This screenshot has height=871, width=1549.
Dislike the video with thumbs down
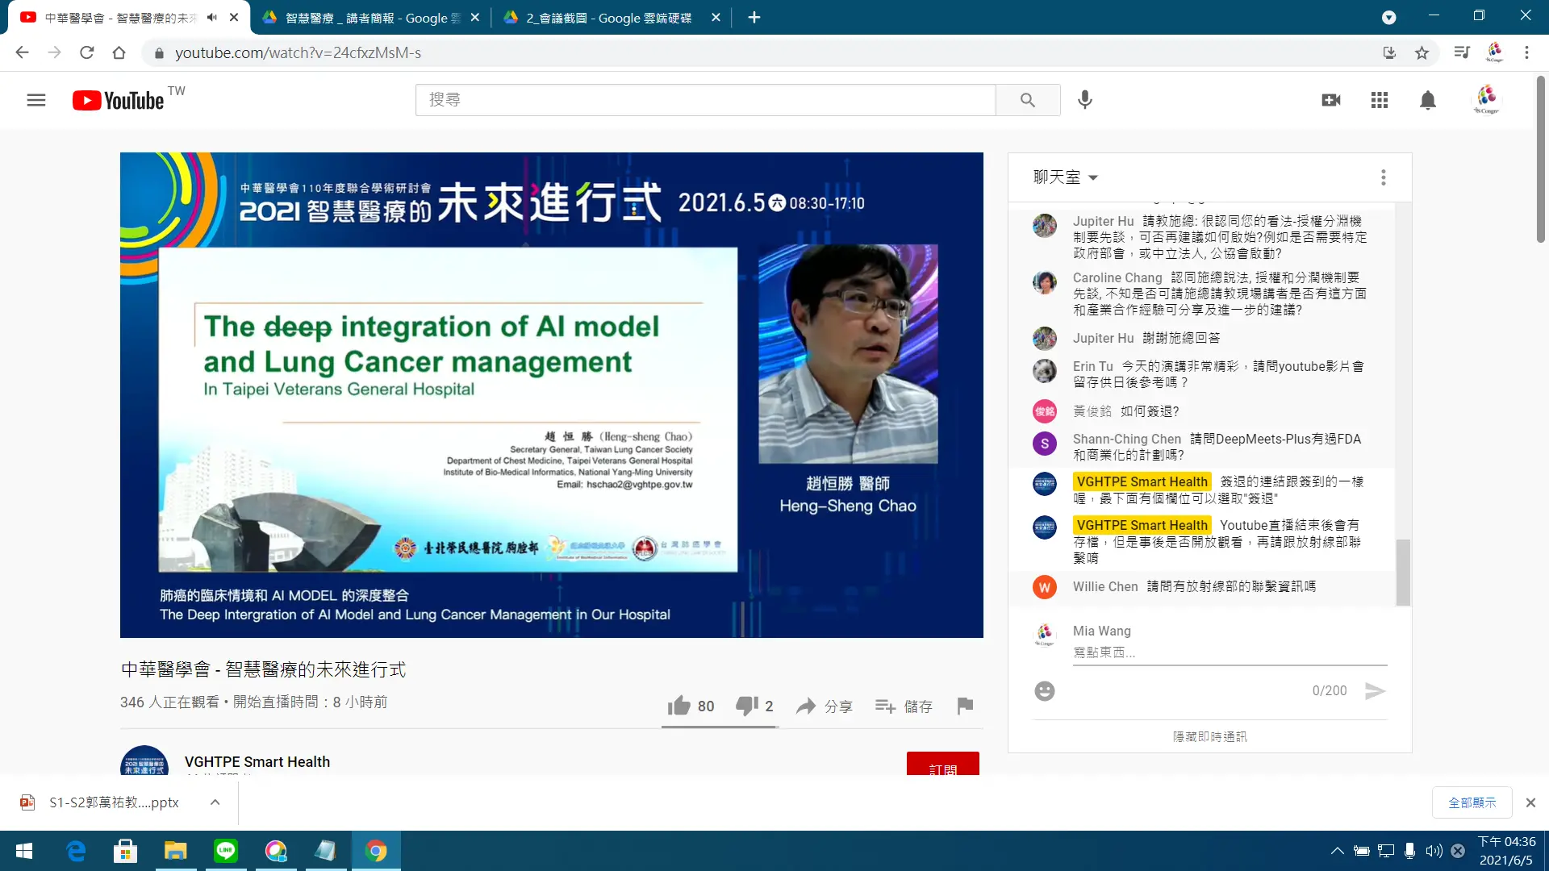tap(747, 706)
